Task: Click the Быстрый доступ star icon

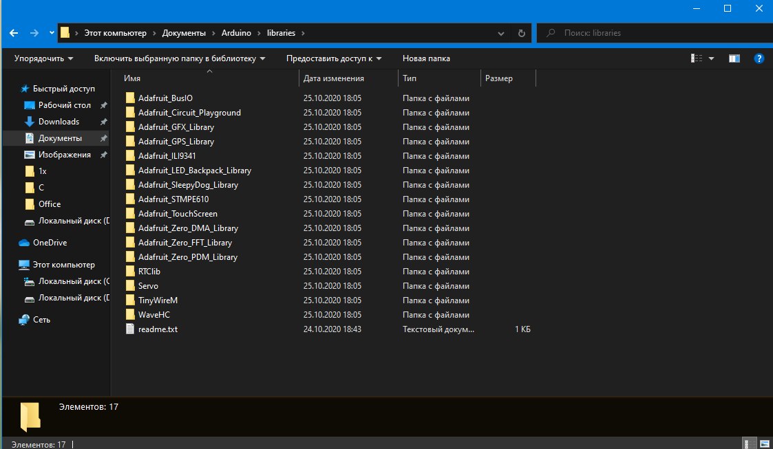Action: (x=24, y=89)
